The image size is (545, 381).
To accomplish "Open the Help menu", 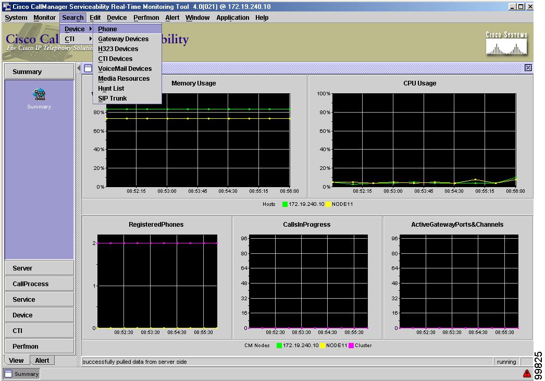I will coord(262,18).
